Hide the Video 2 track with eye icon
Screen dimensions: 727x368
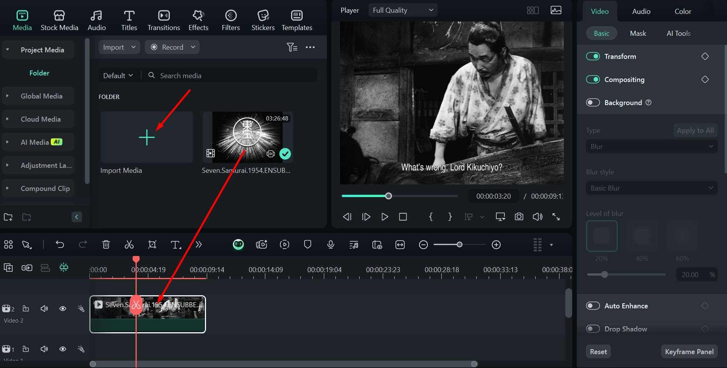tap(63, 309)
